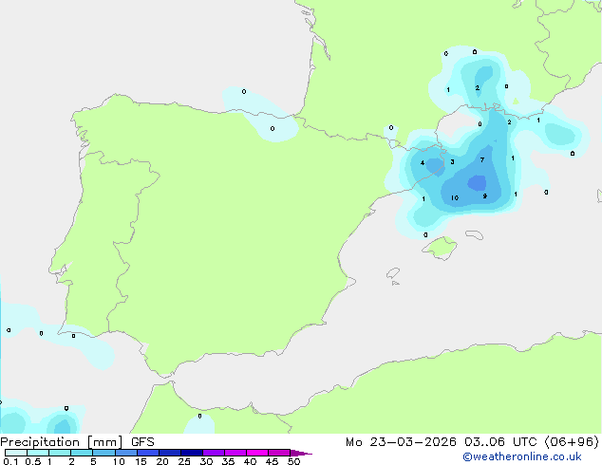Click the '3' precipitation value on the map
602x465 pixels.
452,162
